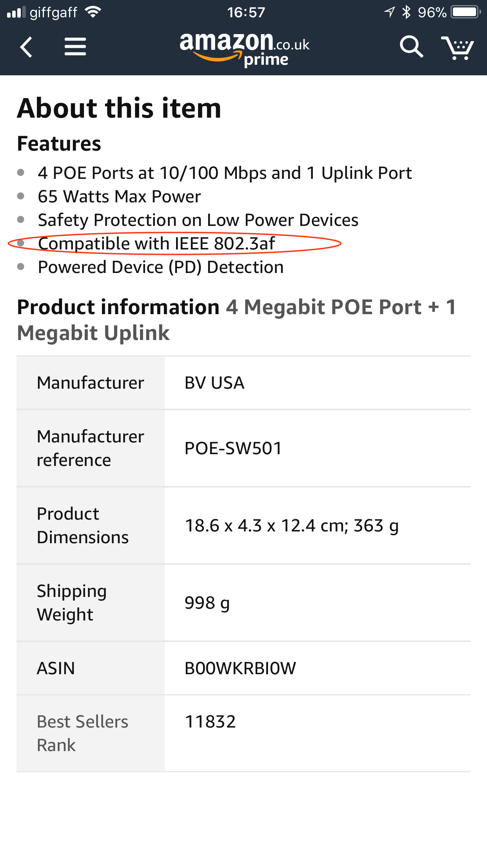The width and height of the screenshot is (487, 866).
Task: Tap the Bluetooth status icon
Action: [x=406, y=12]
